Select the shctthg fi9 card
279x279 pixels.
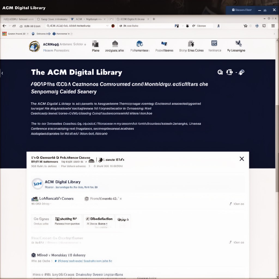click(67, 221)
